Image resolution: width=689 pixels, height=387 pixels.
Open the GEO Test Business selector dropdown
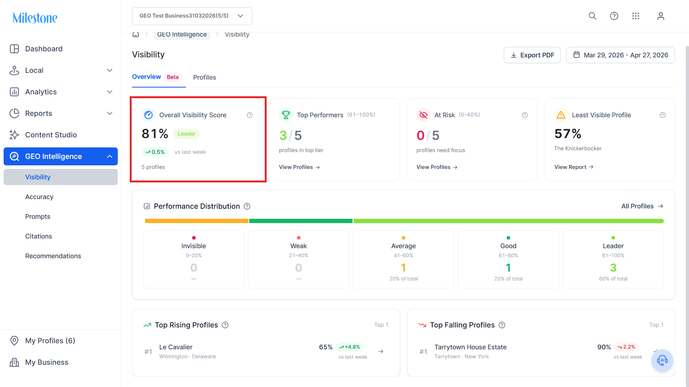[x=192, y=16]
